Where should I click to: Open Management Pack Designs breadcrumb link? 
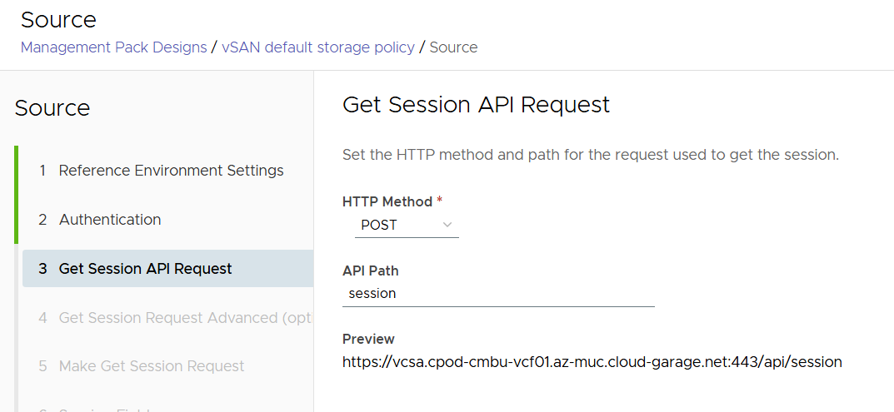click(x=113, y=47)
